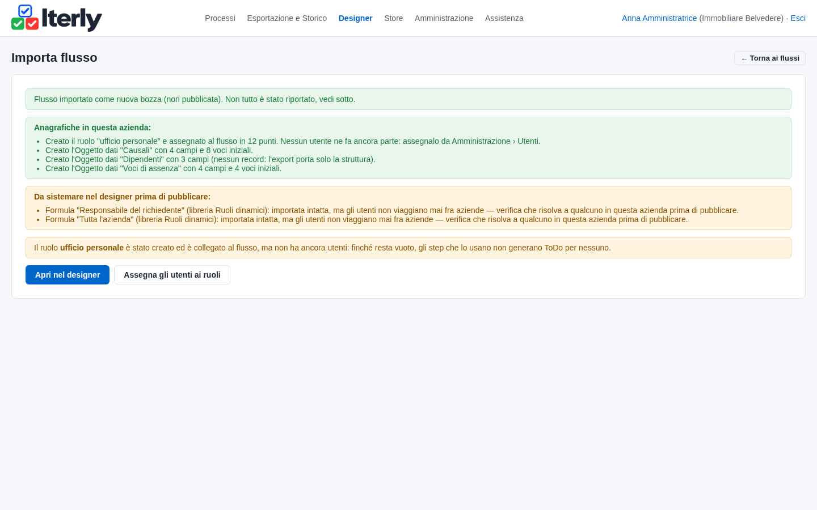Navigate to Amministrazione
817x510 pixels.
pos(444,18)
